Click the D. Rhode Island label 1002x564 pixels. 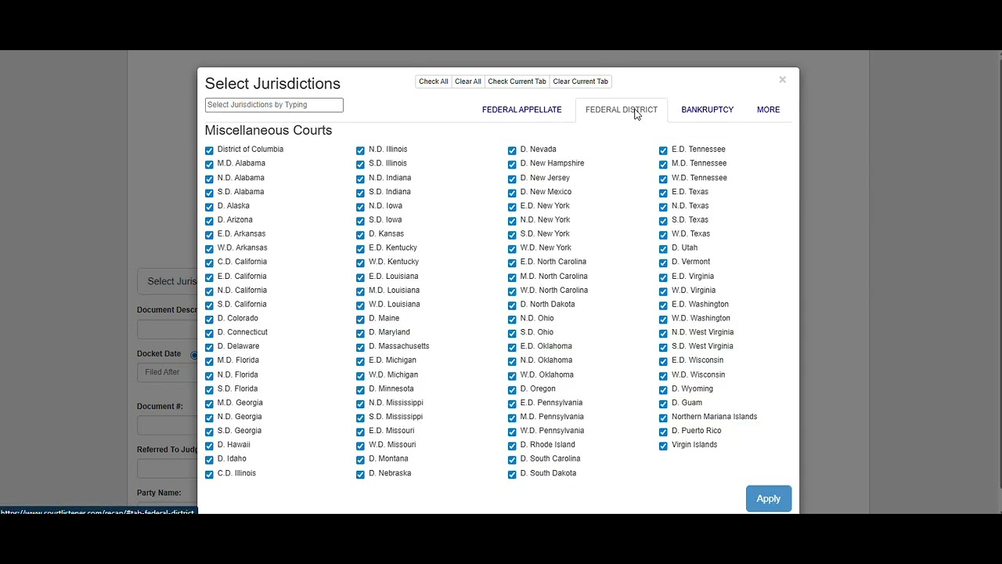click(548, 445)
